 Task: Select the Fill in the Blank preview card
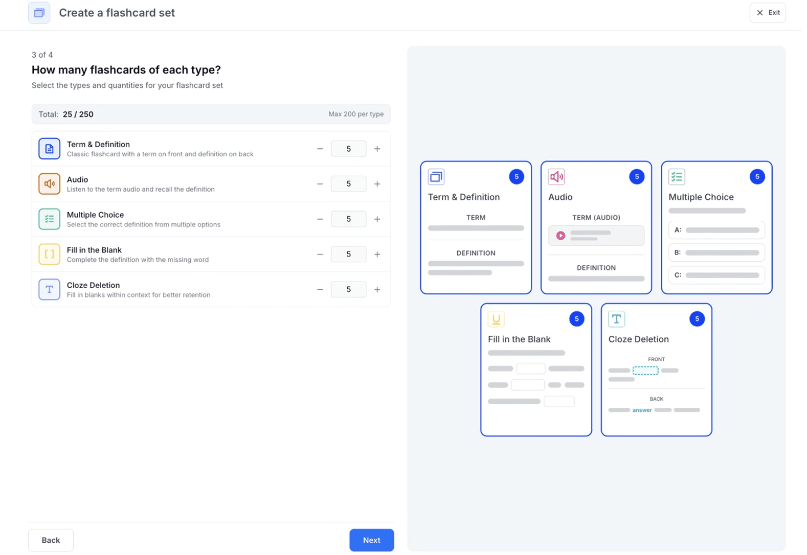point(536,369)
